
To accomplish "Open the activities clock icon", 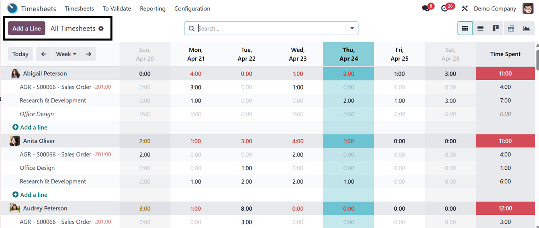I will pos(445,8).
